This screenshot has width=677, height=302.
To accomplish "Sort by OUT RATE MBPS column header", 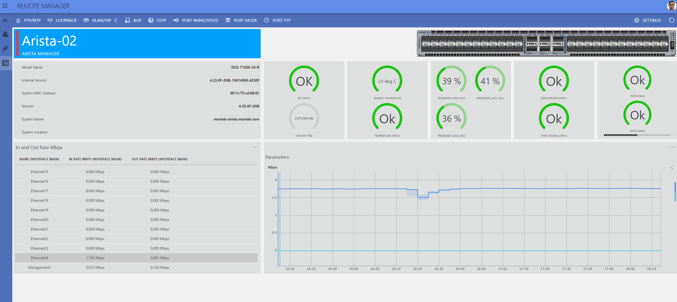I will click(x=160, y=159).
